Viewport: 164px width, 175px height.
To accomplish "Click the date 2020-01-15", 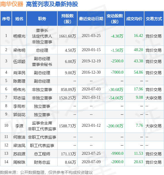I will tap(91, 50).
